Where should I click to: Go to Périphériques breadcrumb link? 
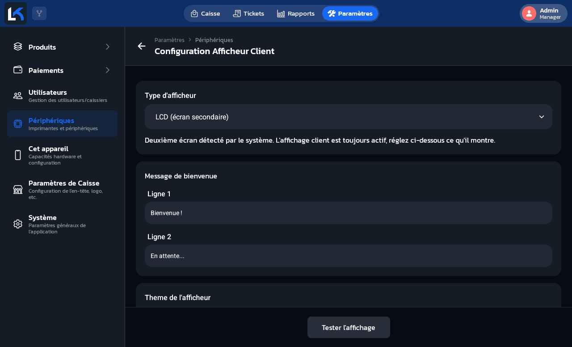tap(214, 40)
